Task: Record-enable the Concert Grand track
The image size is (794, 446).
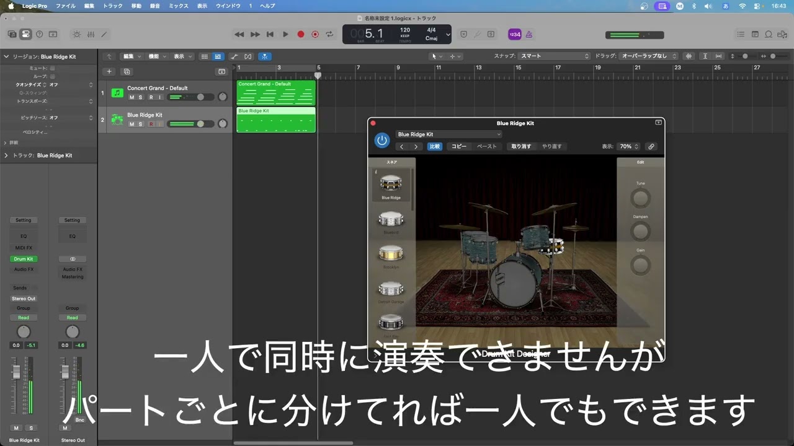Action: 151,97
